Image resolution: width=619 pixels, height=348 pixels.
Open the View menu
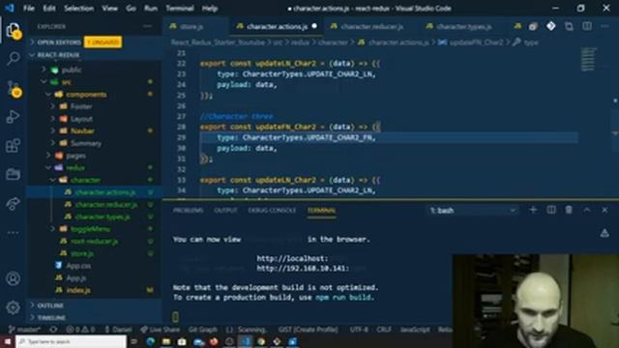[109, 9]
